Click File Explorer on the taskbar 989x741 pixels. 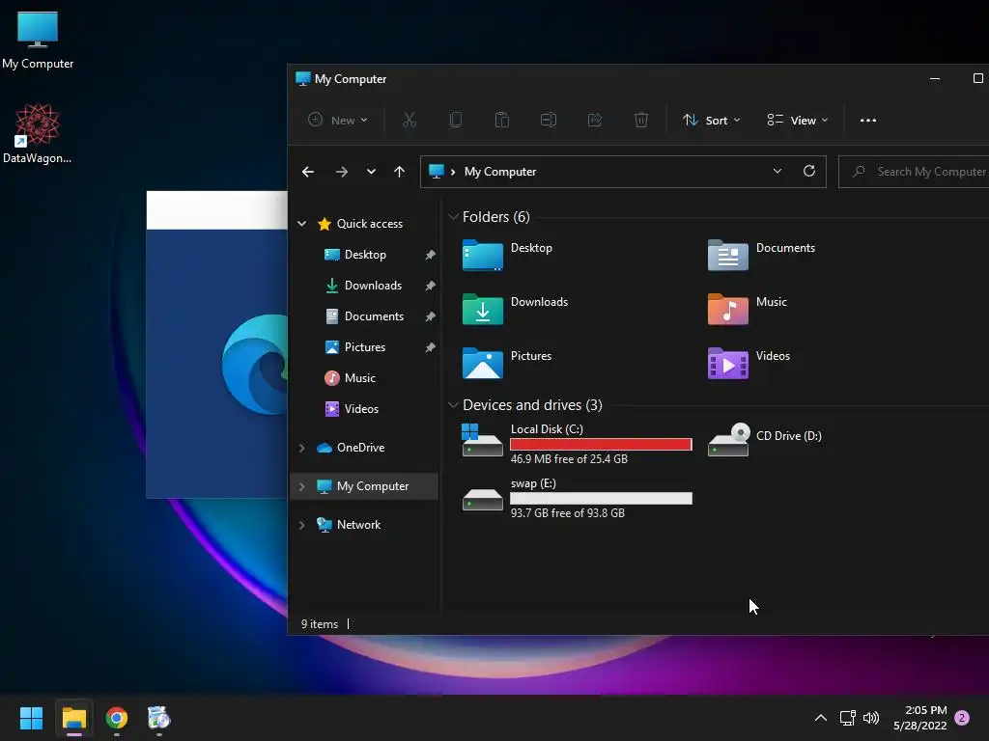pos(73,718)
